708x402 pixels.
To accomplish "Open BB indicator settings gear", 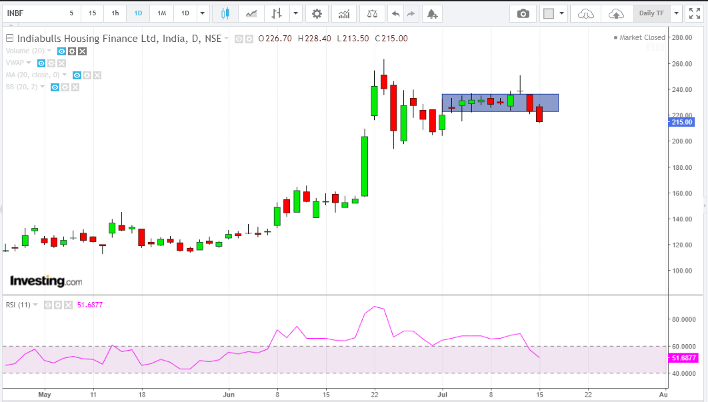I will [x=65, y=87].
